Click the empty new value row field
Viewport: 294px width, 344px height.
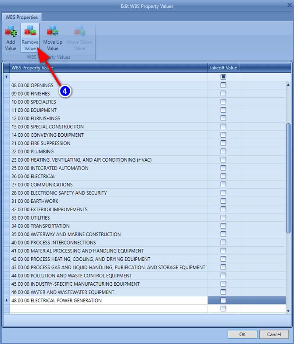(x=109, y=309)
